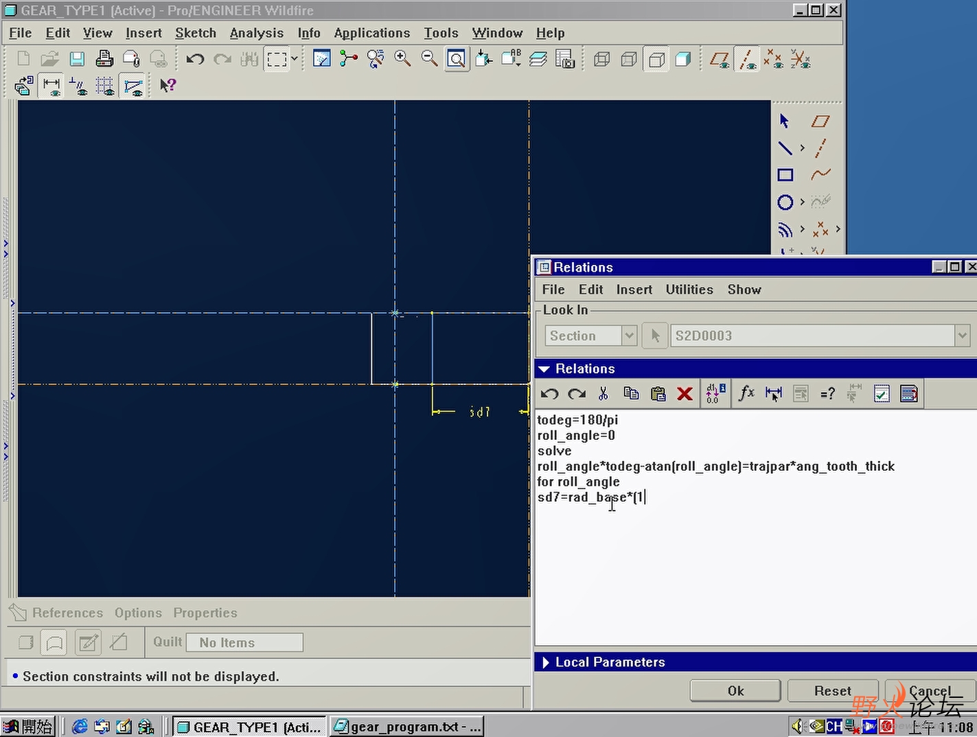Open the Properties panel tab
The height and width of the screenshot is (737, 977).
[205, 613]
